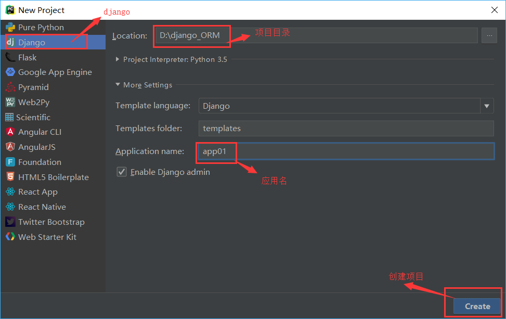Click the AngularJS shield icon
Screen dimensions: 506x319
[x=10, y=147]
